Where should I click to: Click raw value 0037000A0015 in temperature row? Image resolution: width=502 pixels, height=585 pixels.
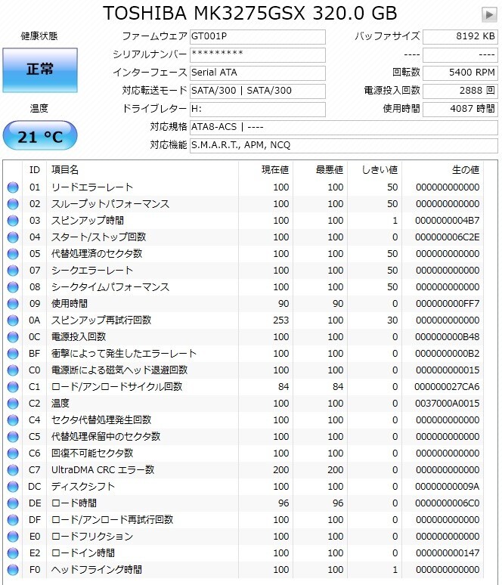coord(447,404)
